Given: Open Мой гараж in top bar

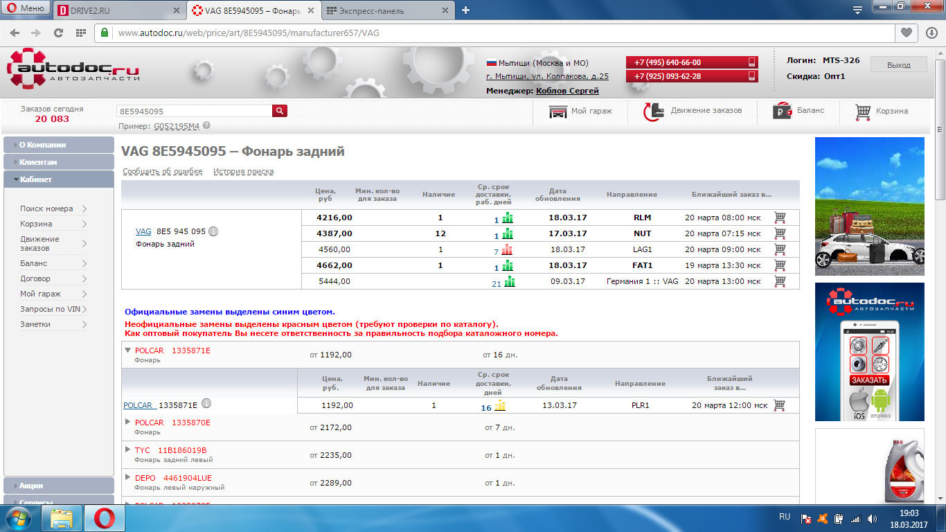Looking at the screenshot, I should [580, 111].
